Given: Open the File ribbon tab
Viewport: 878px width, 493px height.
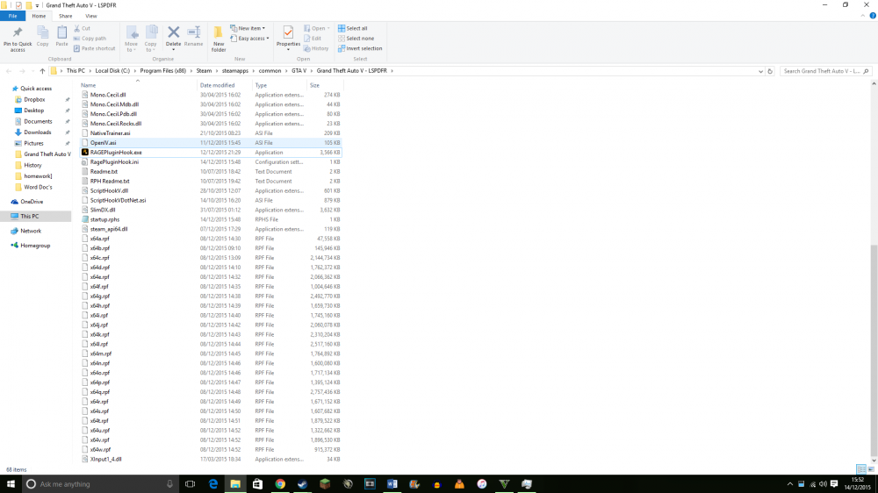Looking at the screenshot, I should (x=12, y=16).
